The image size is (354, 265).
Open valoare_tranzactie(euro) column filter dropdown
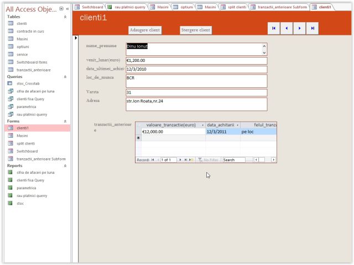pyautogui.click(x=202, y=125)
